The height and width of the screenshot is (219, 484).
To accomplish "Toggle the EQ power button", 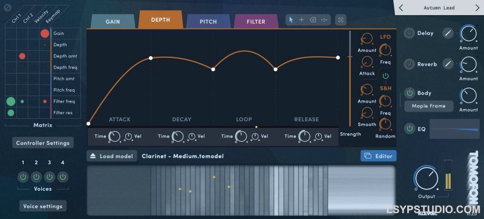I will tap(410, 128).
